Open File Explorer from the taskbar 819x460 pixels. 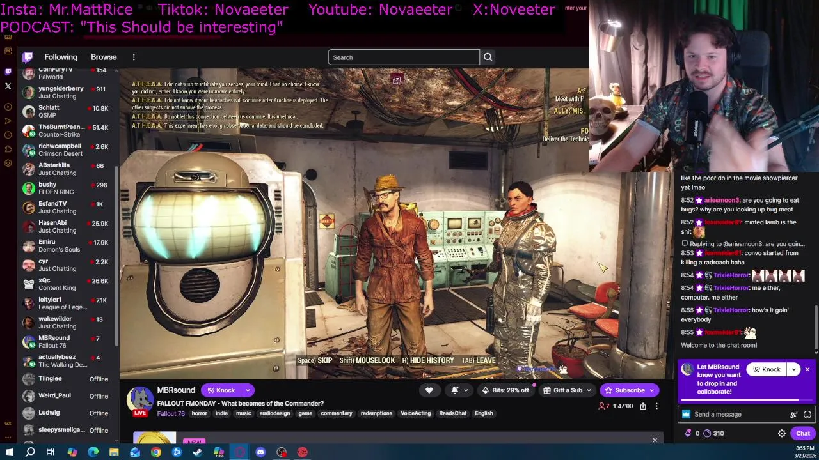114,452
